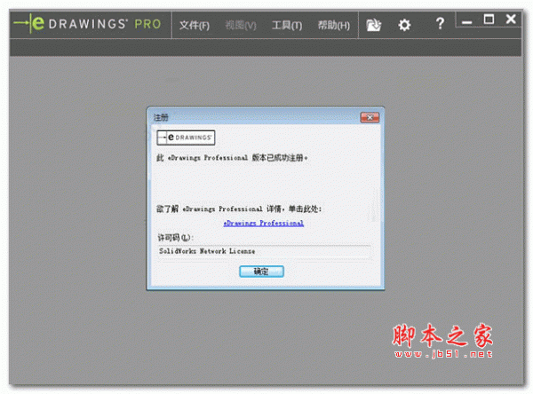Click the eDrawings Pro logo

click(87, 24)
